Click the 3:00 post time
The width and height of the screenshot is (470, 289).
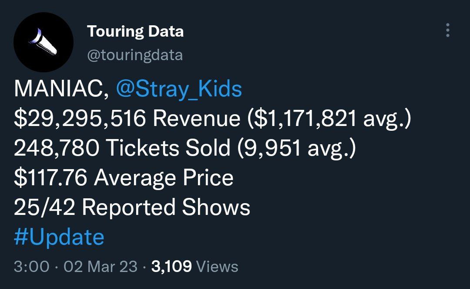pos(32,266)
